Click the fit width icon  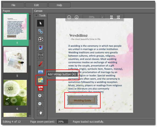(x=112, y=17)
